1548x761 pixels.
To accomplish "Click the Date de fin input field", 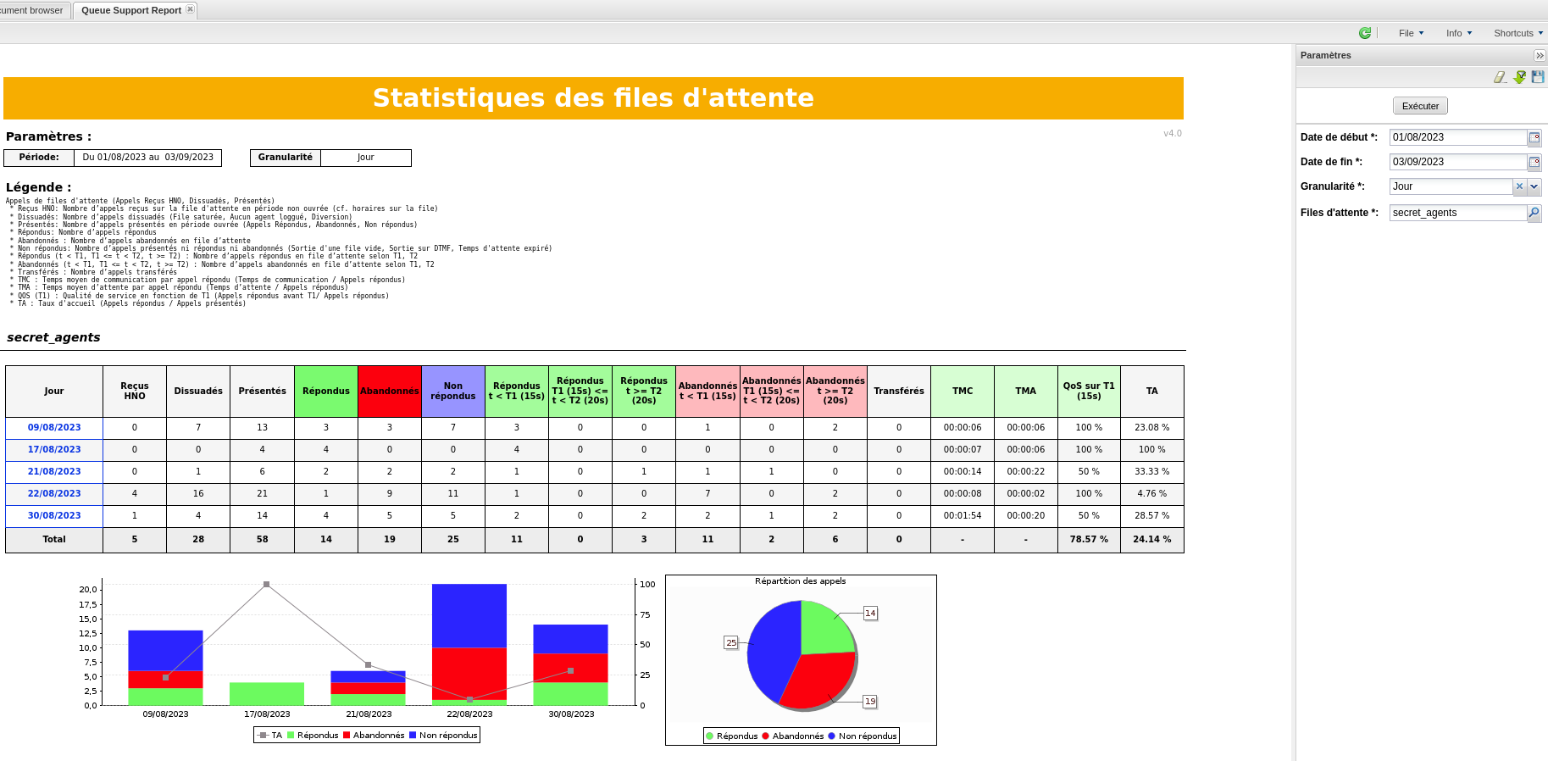I will click(x=1458, y=162).
